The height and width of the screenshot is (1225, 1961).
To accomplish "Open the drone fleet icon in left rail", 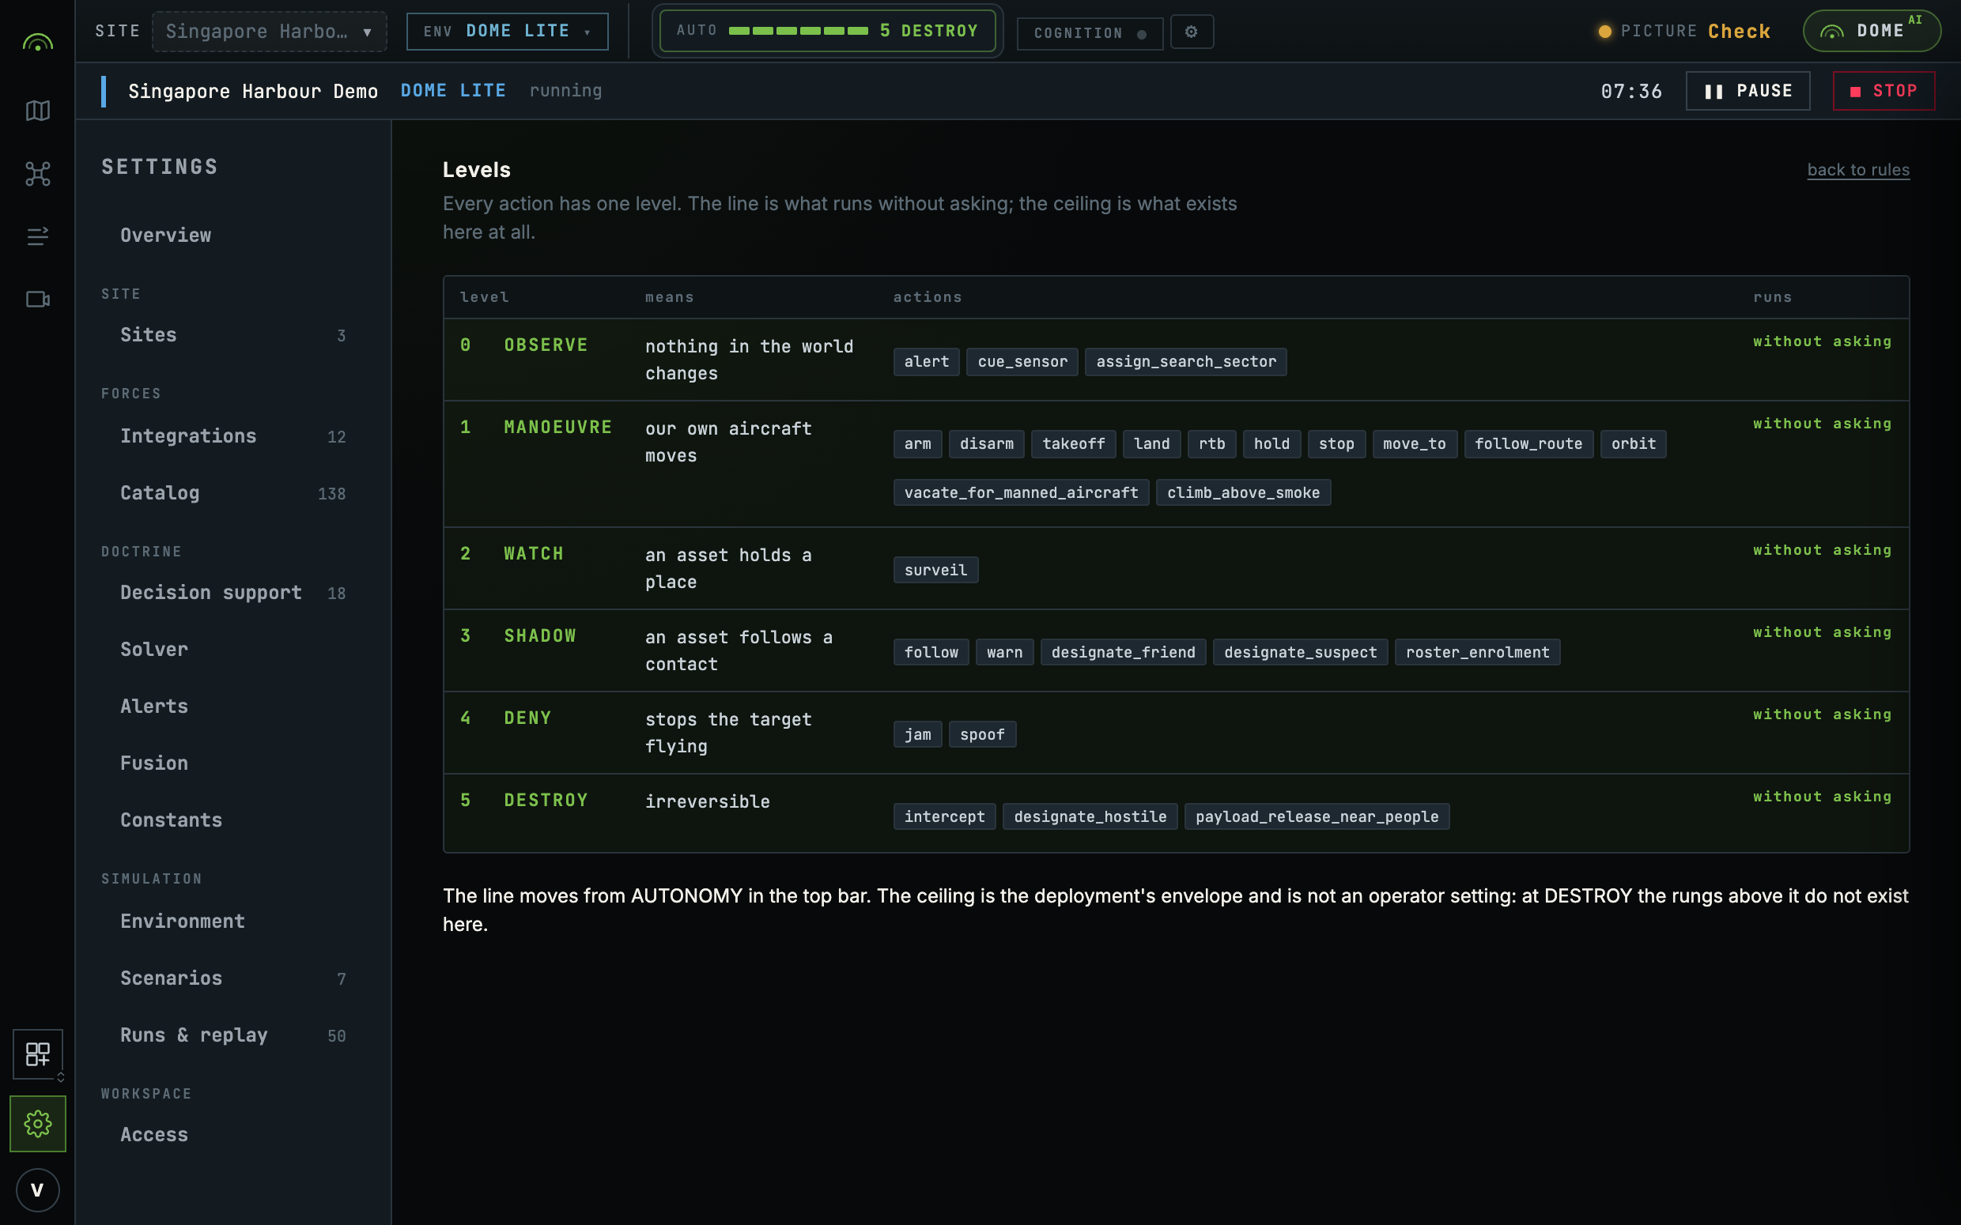I will [37, 173].
